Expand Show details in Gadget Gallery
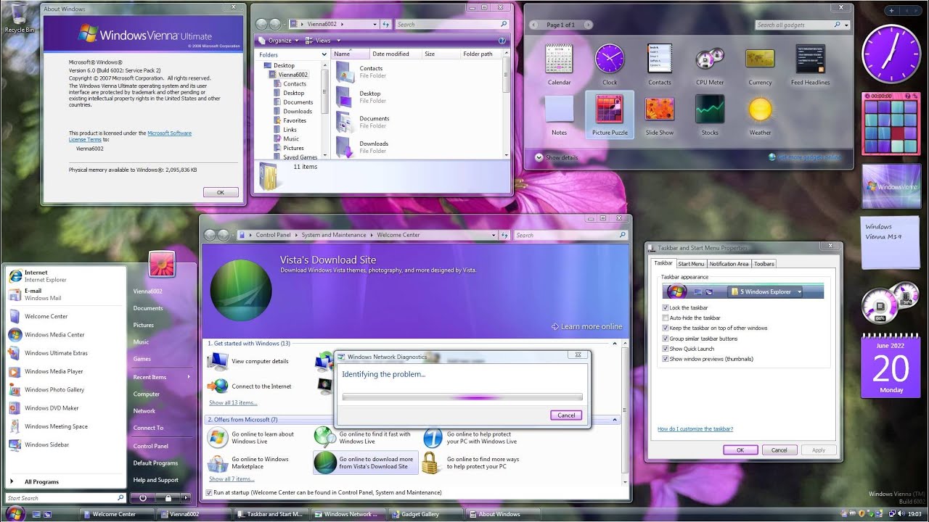929x522 pixels. click(557, 157)
